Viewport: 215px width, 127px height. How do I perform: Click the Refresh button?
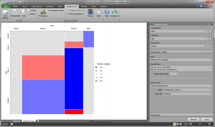[193, 119]
